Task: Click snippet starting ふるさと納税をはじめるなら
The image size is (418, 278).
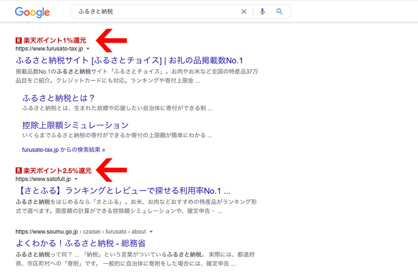Action: tap(136, 206)
